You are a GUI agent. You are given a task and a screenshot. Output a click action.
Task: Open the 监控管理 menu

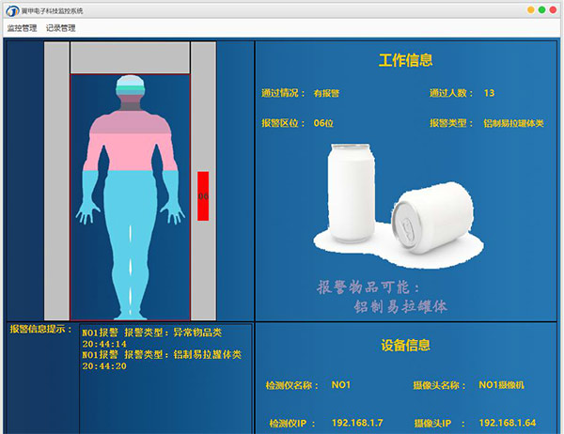[22, 28]
